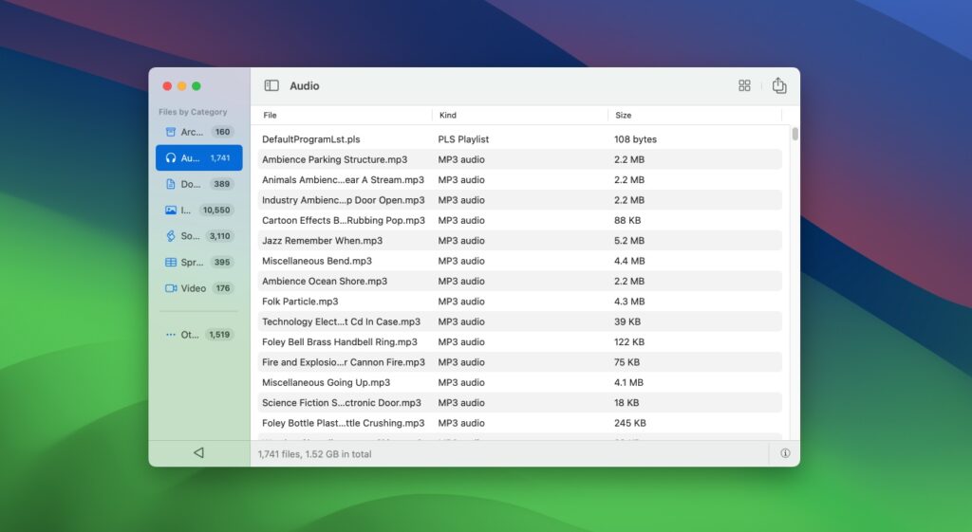Click the 4.1 MB size cell
This screenshot has width=972, height=532.
(628, 383)
